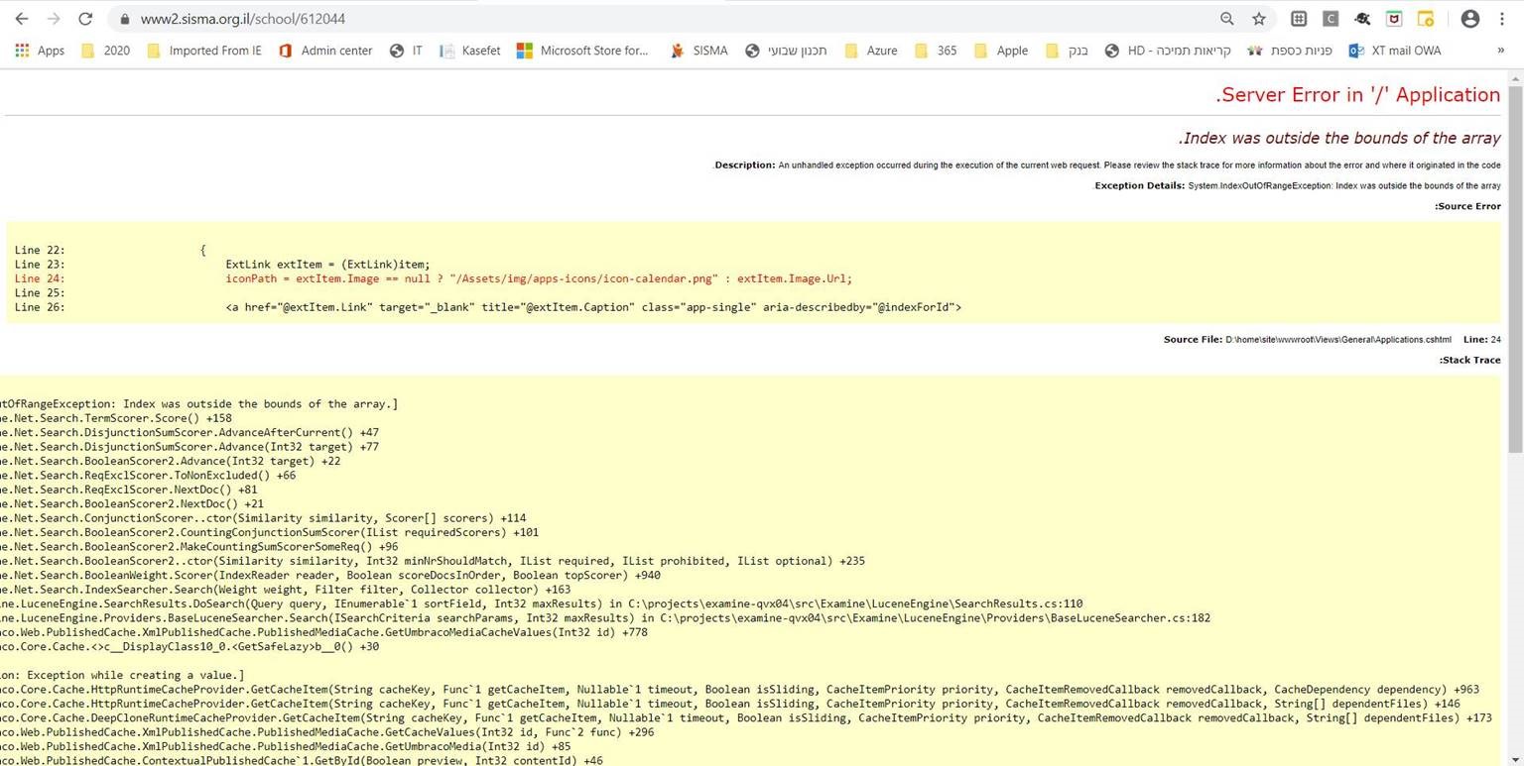Click the grid extension icon in toolbar
Screen dimensions: 1524x766
[x=1299, y=19]
